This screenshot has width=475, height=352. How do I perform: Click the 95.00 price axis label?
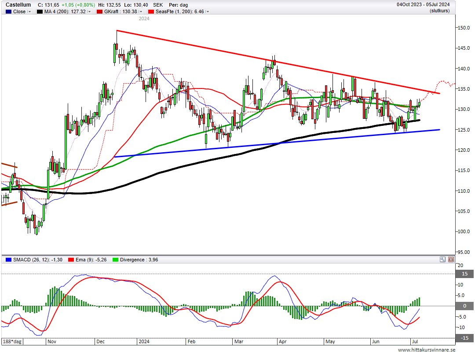[464, 252]
